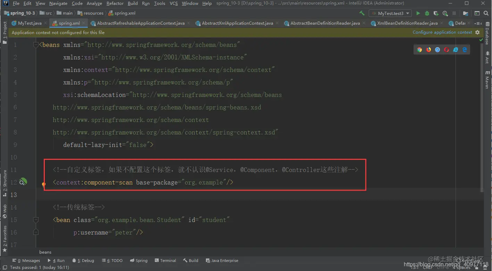This screenshot has height=271, width=492.
Task: Close the MyTest.java editor tab
Action: [46, 23]
